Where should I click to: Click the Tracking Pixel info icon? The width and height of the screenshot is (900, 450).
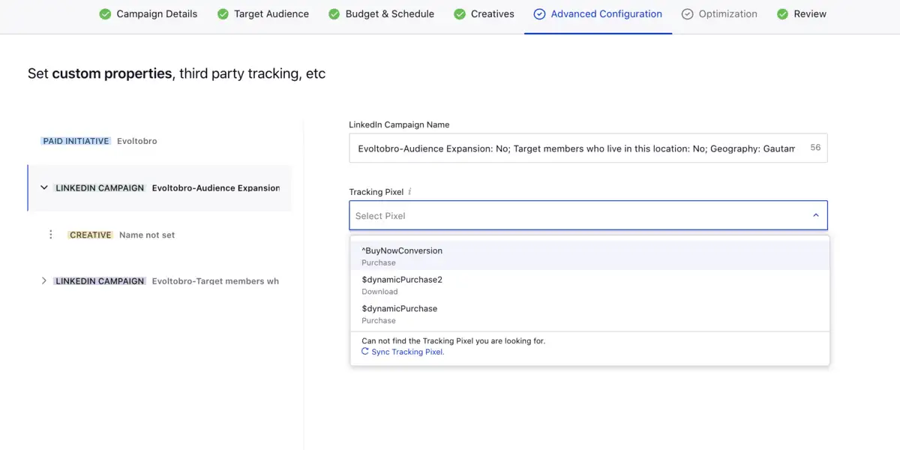pos(409,192)
